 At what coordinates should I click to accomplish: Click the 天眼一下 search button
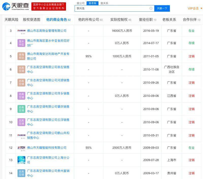[x=162, y=8]
